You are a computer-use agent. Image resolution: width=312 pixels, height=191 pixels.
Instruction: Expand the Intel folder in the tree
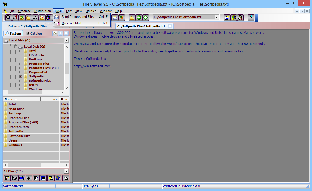(21, 51)
